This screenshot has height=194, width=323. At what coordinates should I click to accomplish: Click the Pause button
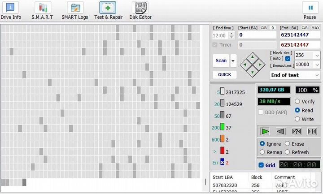(x=310, y=10)
